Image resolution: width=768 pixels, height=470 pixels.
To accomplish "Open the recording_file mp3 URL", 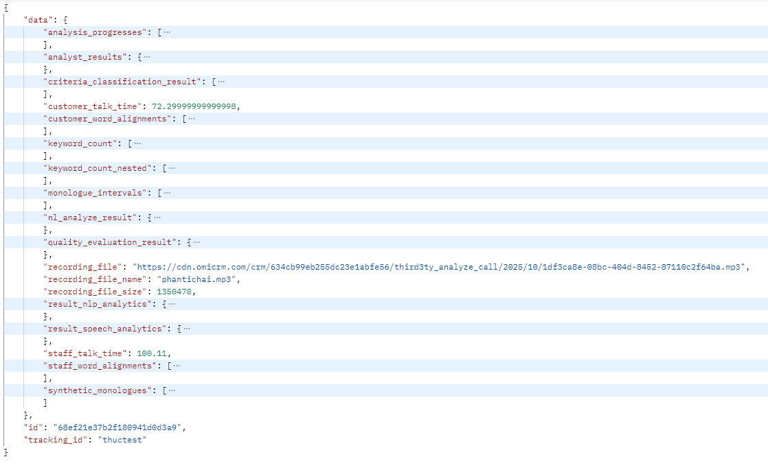I will (x=440, y=267).
